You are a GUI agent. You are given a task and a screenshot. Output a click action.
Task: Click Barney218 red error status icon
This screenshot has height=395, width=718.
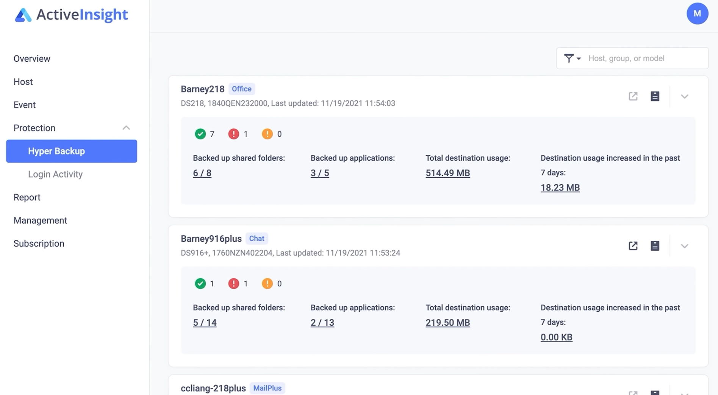coord(233,134)
